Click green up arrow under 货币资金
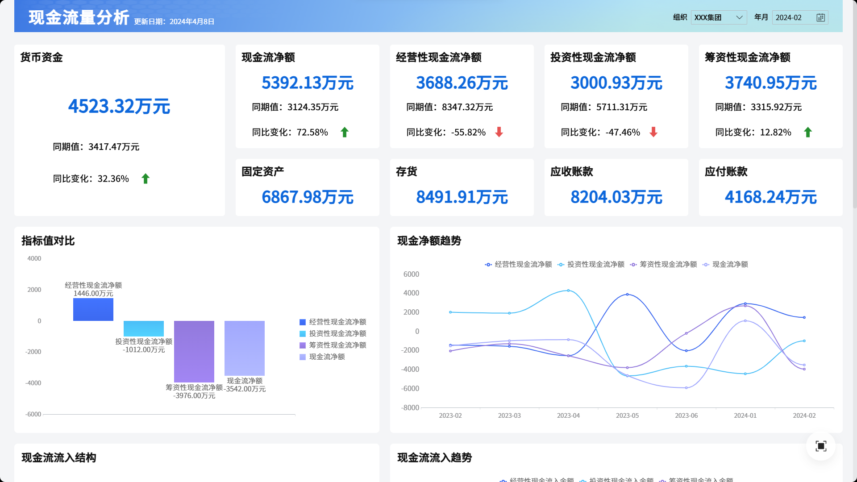 pos(146,179)
